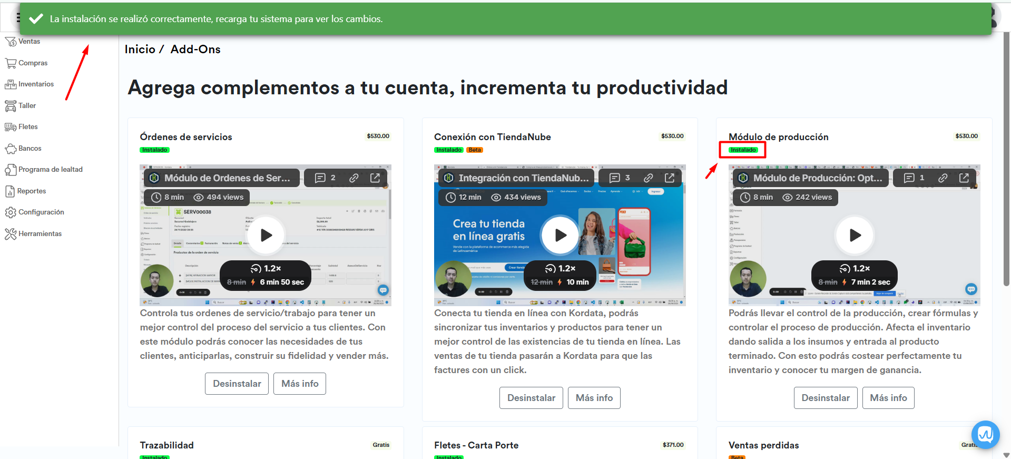The height and width of the screenshot is (459, 1011).
Task: Select Configuración from the sidebar
Action: (x=41, y=212)
